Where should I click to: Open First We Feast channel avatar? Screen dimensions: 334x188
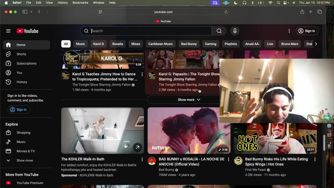(x=238, y=161)
